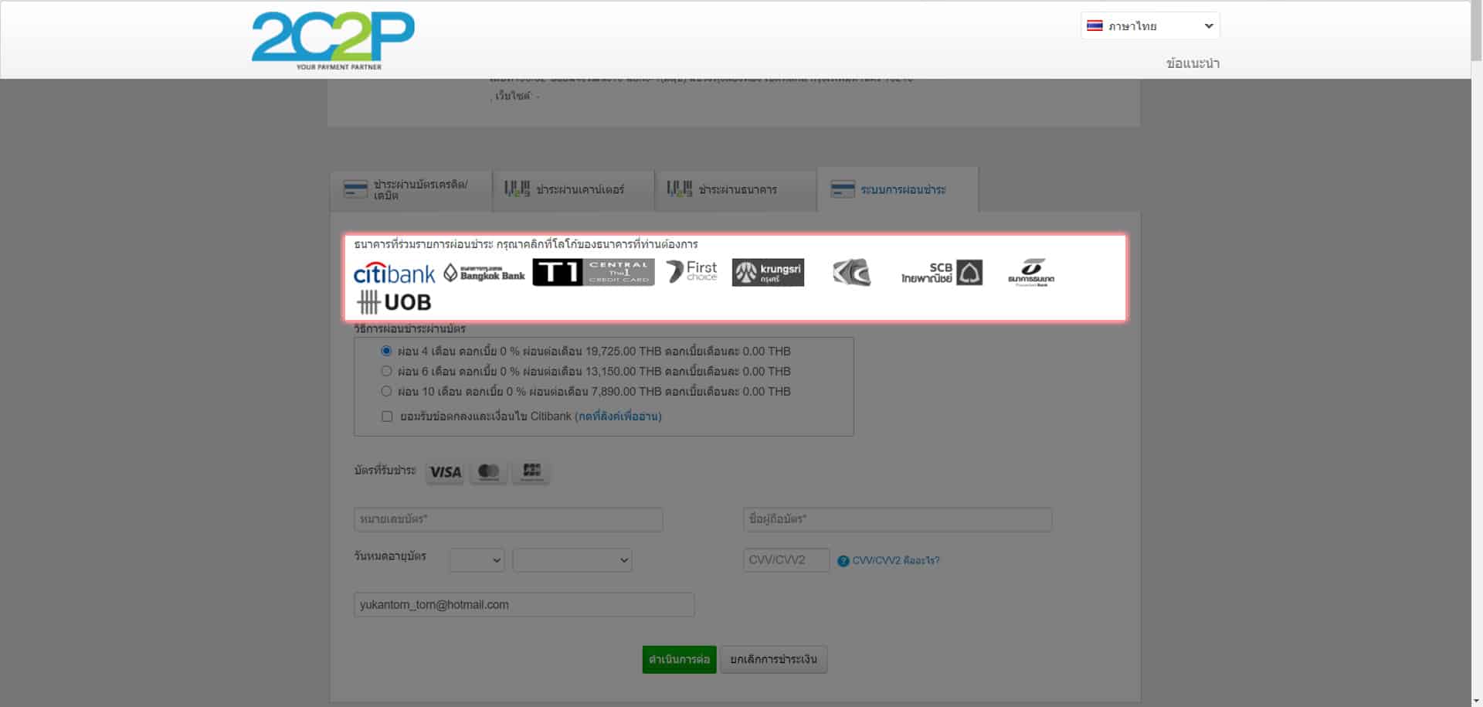Switch to the credit/debit card payment tab
Viewport: 1483px width, 707px height.
tap(411, 189)
